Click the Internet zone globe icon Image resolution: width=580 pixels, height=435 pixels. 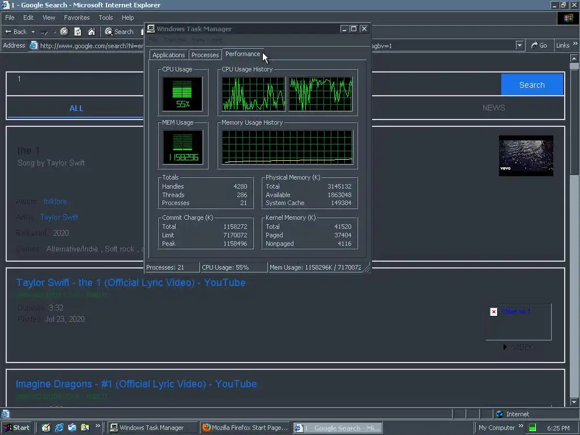pos(500,414)
